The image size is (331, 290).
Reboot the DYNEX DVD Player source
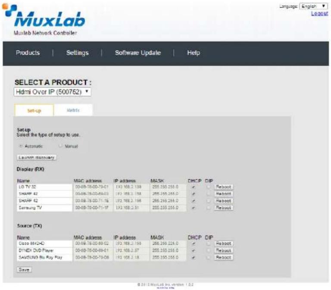tap(224, 250)
